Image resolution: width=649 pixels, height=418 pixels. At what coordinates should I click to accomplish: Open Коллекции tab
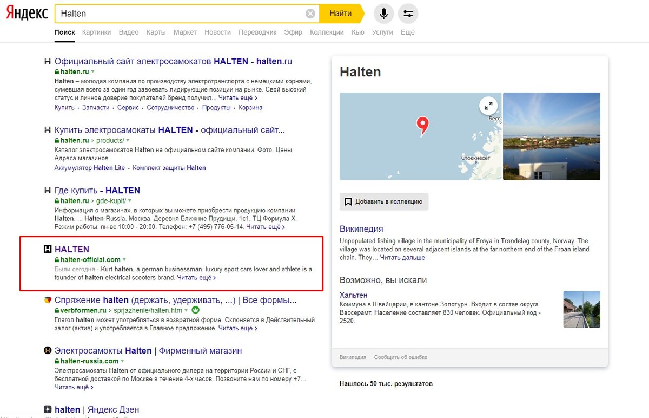point(327,32)
